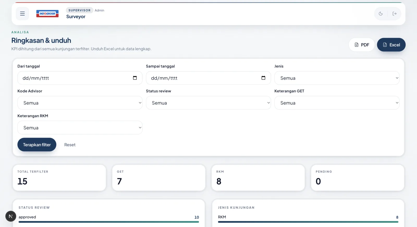
Task: Click the Next.js dev indicator icon
Action: pyautogui.click(x=11, y=216)
